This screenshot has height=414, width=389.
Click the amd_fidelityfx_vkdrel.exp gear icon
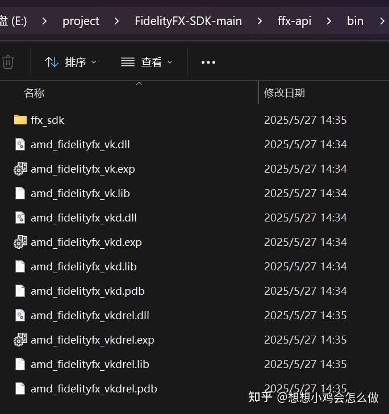coord(20,340)
